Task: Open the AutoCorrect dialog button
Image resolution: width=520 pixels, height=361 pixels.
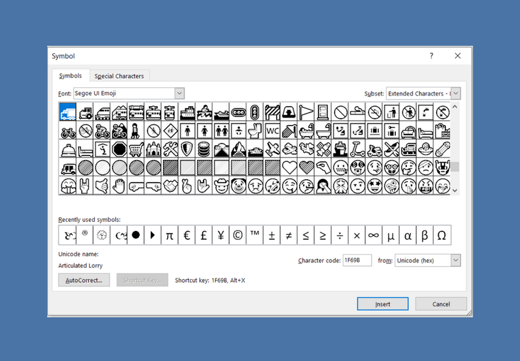Action: point(84,280)
